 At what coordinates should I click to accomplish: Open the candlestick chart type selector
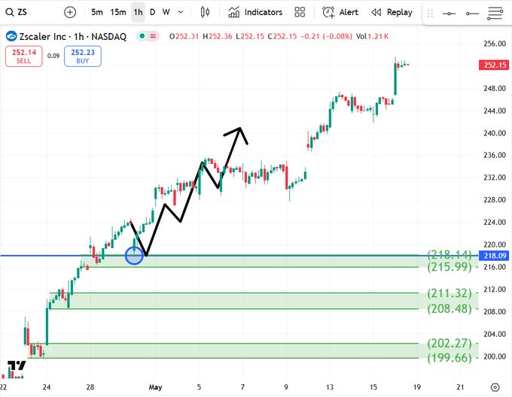coord(205,12)
